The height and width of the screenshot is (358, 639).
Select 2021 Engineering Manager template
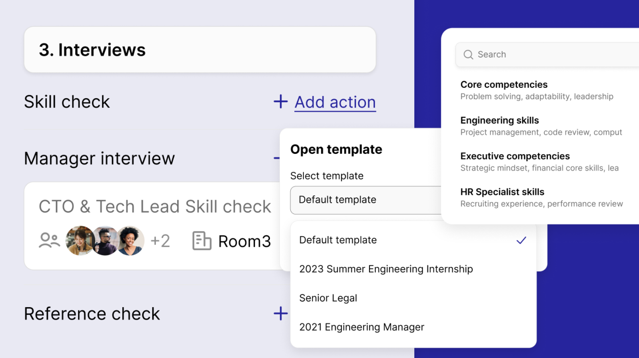362,327
